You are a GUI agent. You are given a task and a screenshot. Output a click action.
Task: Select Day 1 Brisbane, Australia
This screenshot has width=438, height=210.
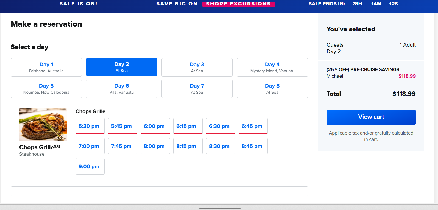click(x=46, y=67)
